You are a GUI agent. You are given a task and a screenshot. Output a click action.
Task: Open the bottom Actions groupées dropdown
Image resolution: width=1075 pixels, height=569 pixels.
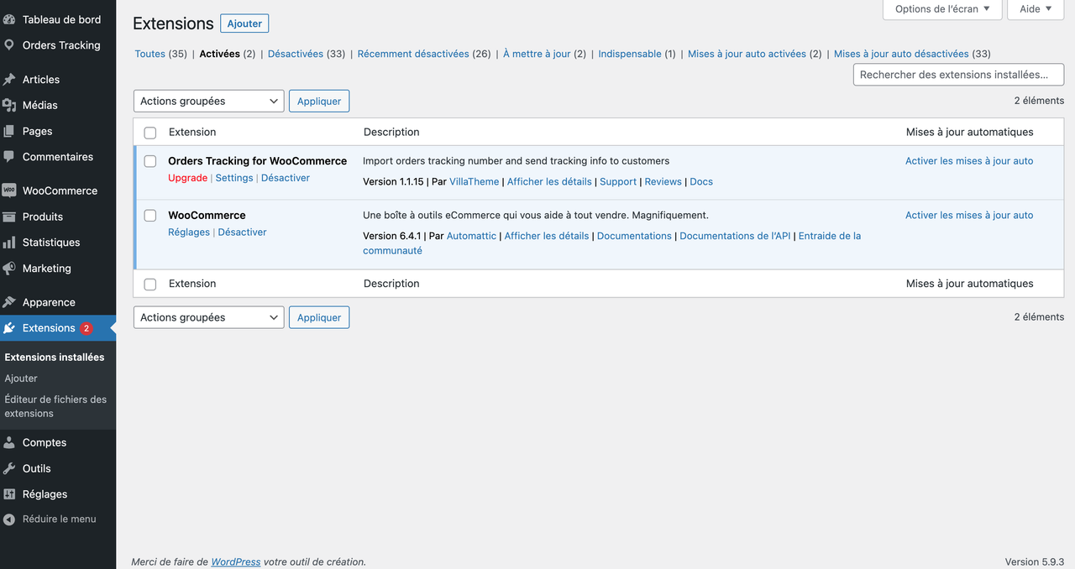pyautogui.click(x=208, y=317)
